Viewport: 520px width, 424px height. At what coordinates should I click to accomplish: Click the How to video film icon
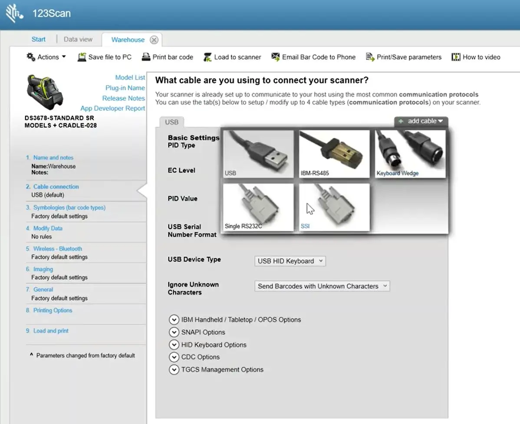coord(456,57)
